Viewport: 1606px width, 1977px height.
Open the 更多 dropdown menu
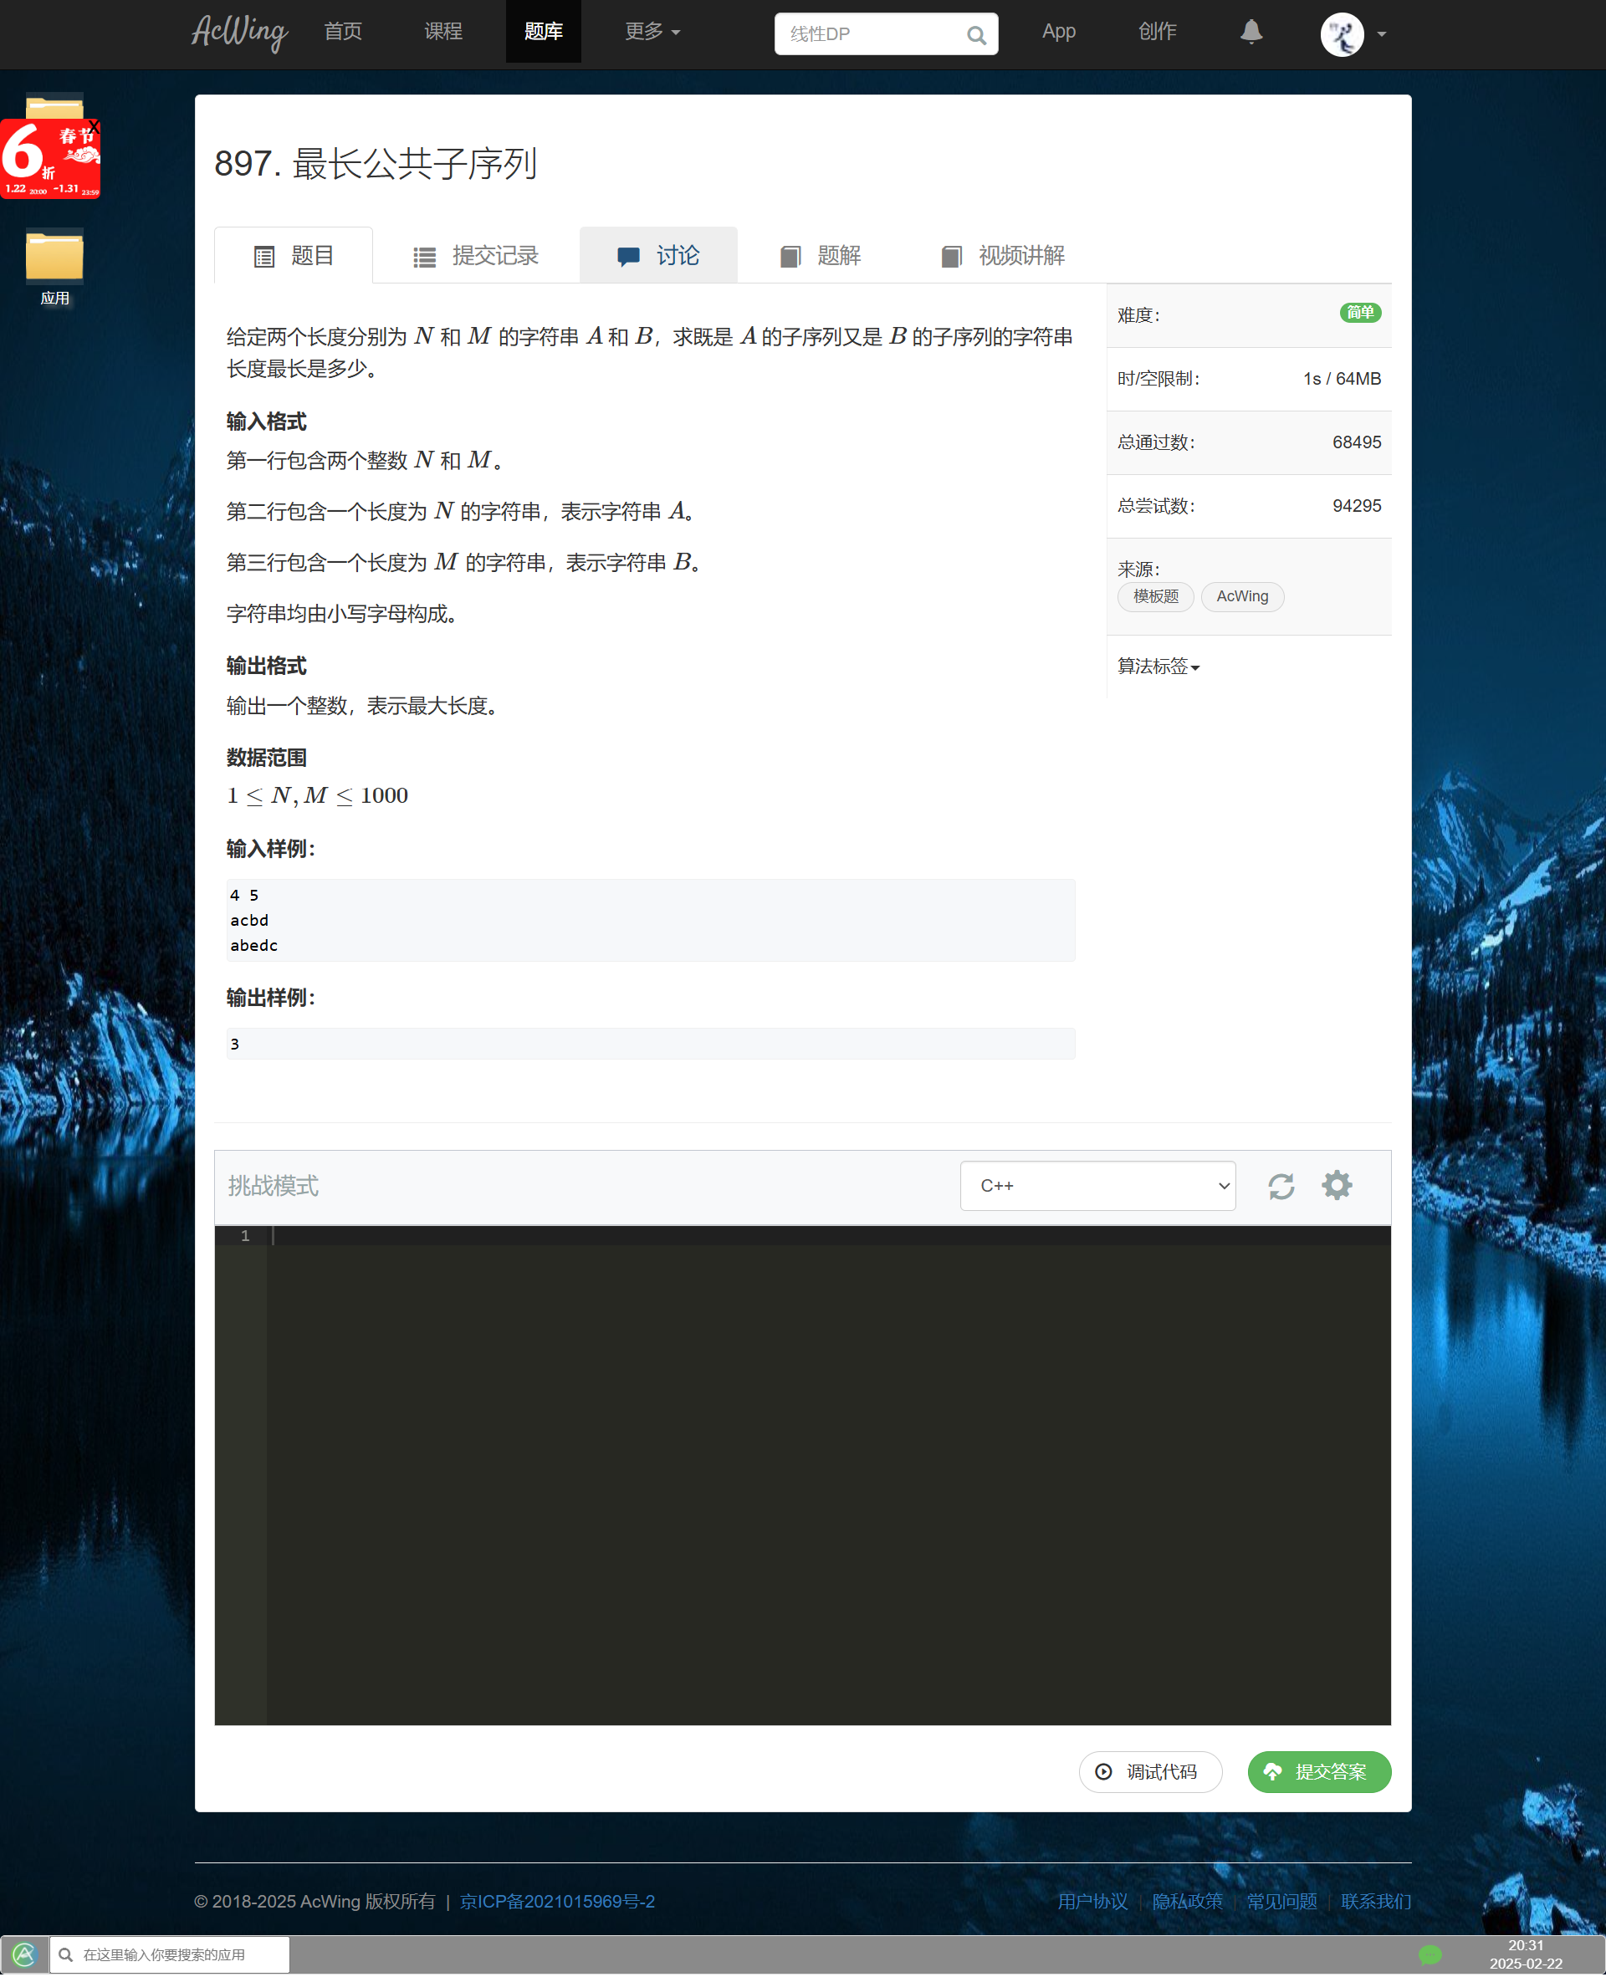point(652,32)
